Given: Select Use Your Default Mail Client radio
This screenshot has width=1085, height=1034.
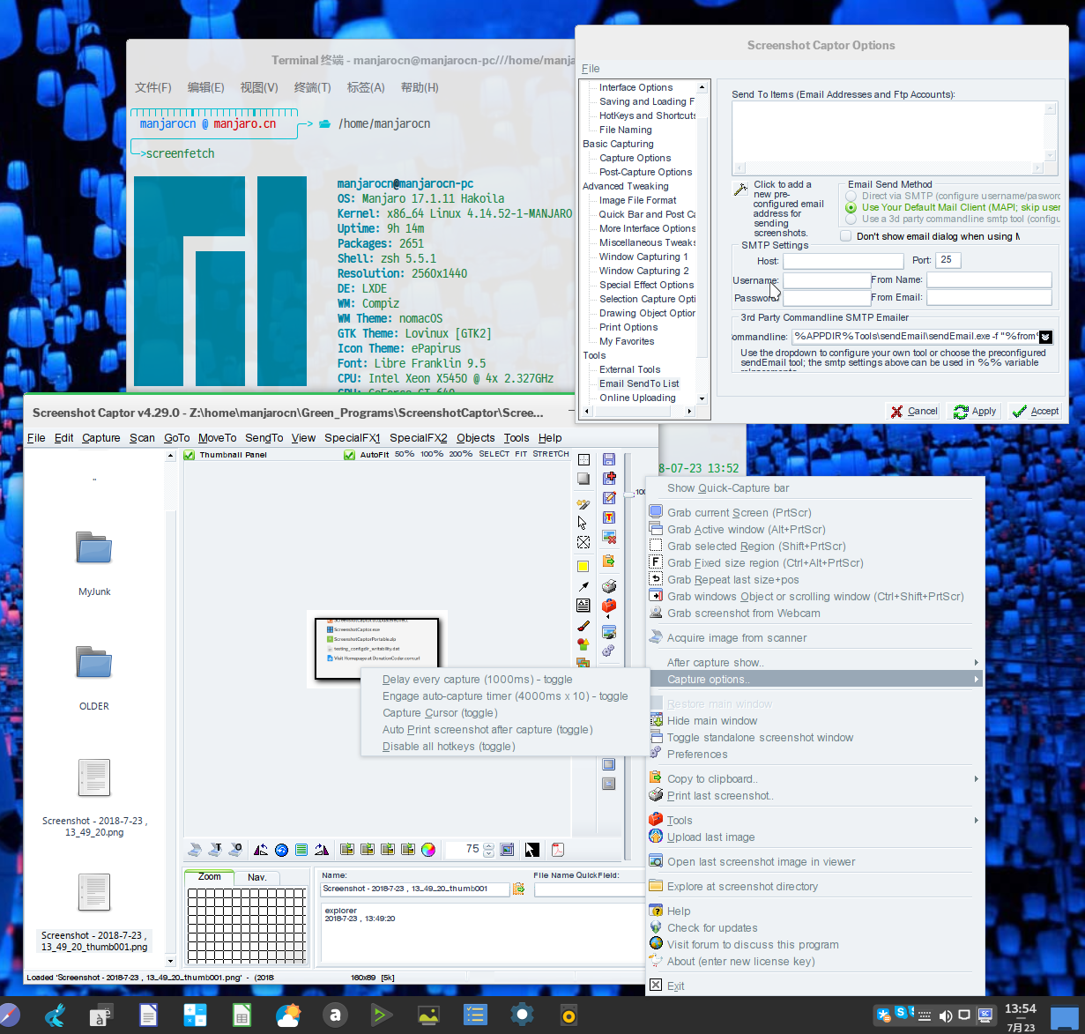Looking at the screenshot, I should point(851,207).
